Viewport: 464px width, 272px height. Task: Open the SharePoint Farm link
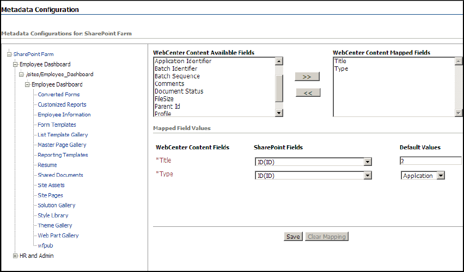tap(33, 54)
